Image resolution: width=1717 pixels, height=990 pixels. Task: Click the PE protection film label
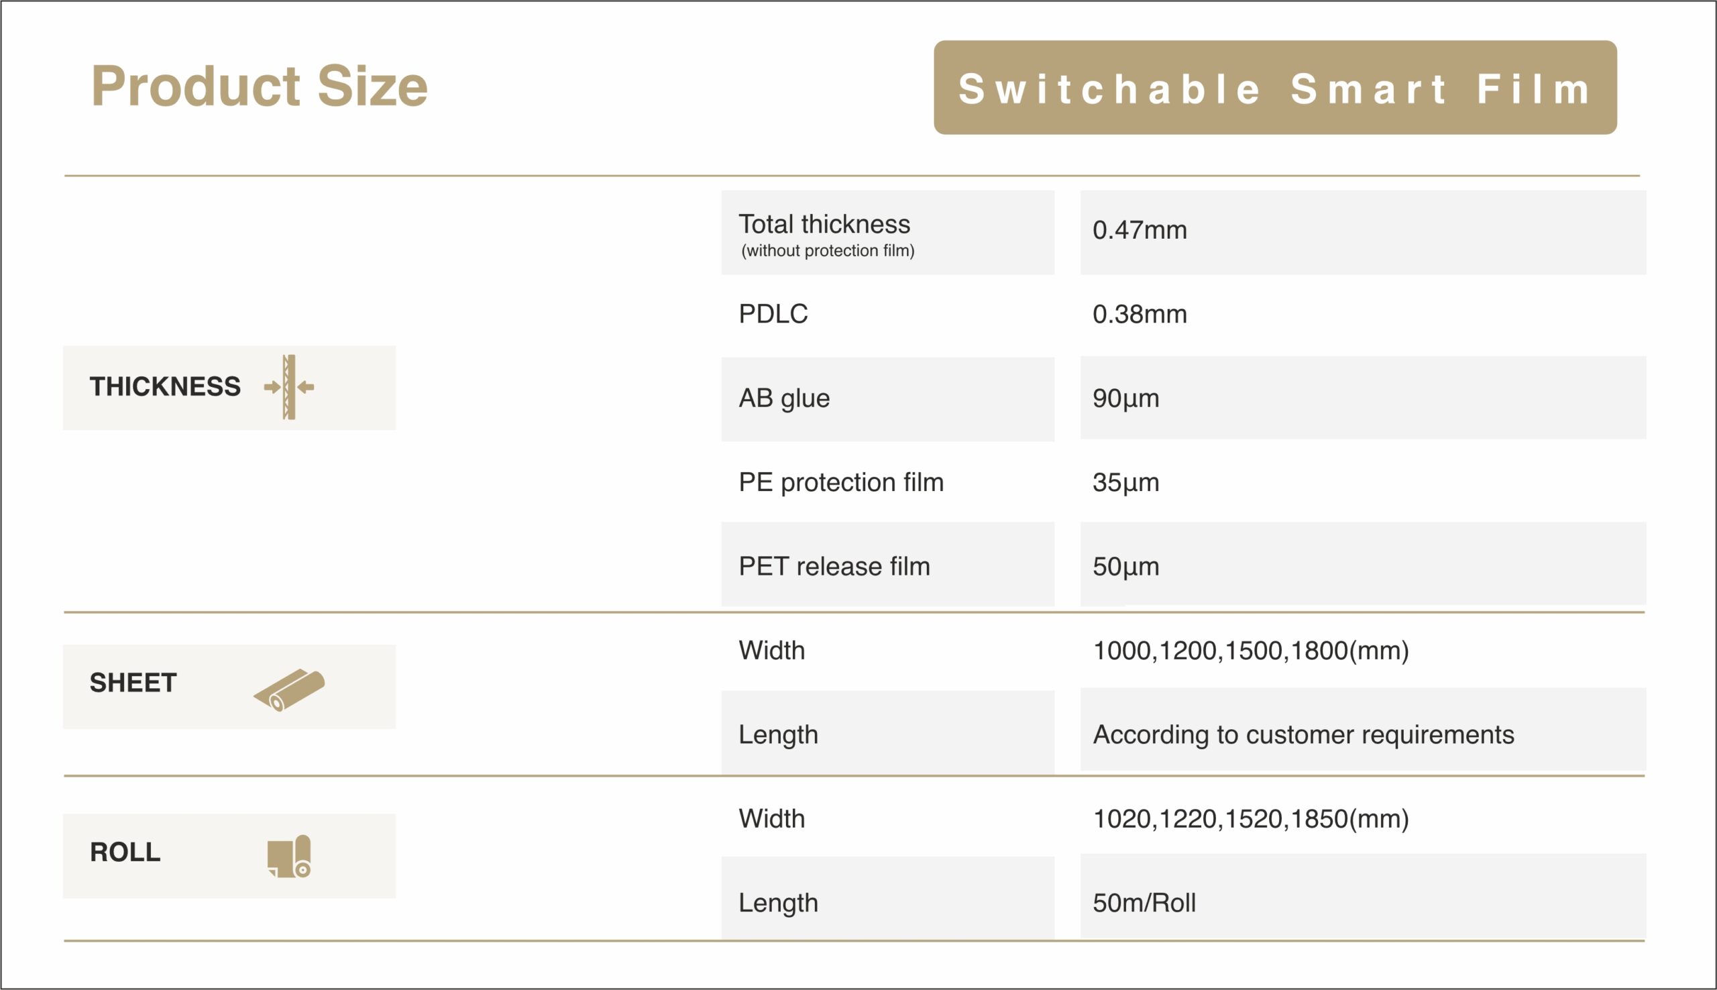(x=841, y=482)
